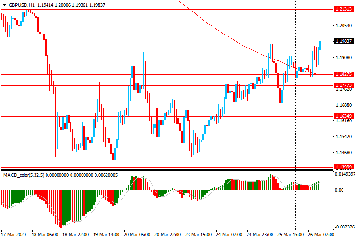This screenshot has width=355, height=240.
Task: Click the 17 Mar 2020 time label
Action: click(14, 234)
